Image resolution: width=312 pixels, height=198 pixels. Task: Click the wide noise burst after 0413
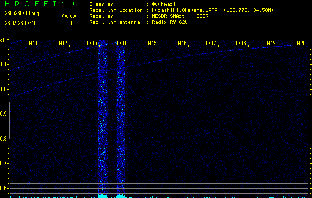tap(103, 119)
